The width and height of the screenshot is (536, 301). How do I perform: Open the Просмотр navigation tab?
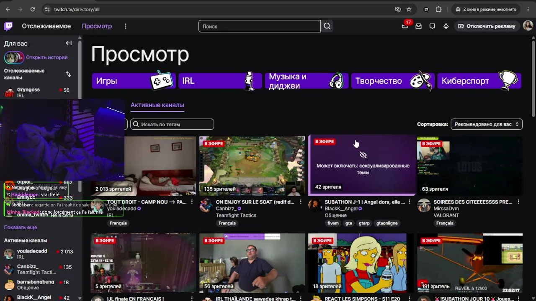pyautogui.click(x=97, y=26)
